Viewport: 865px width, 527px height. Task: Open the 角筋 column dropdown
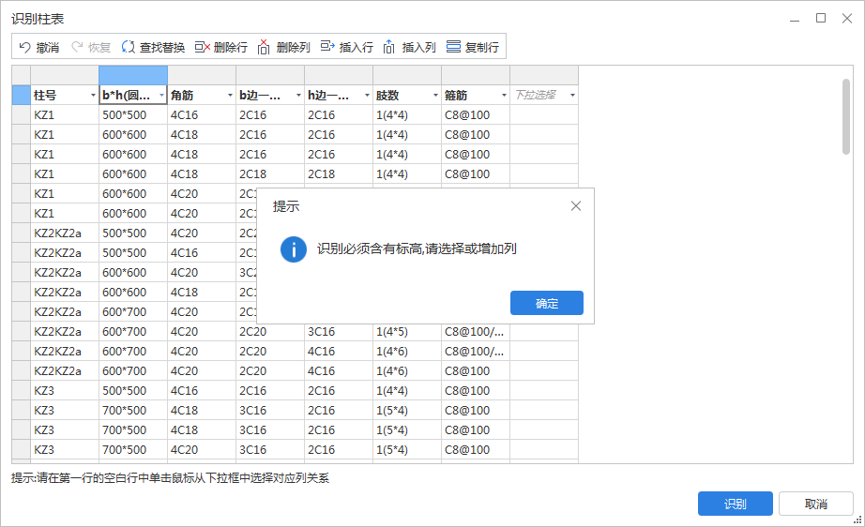pos(230,96)
